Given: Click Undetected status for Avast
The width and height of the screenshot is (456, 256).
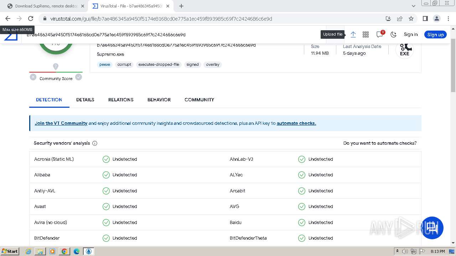Looking at the screenshot, I should click(125, 207).
